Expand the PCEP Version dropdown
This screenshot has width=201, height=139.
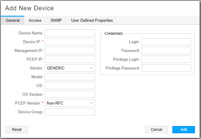(70, 103)
